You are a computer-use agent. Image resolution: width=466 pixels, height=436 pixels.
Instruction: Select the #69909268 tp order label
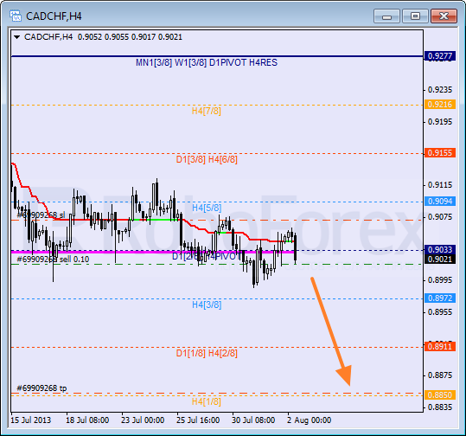pos(41,388)
